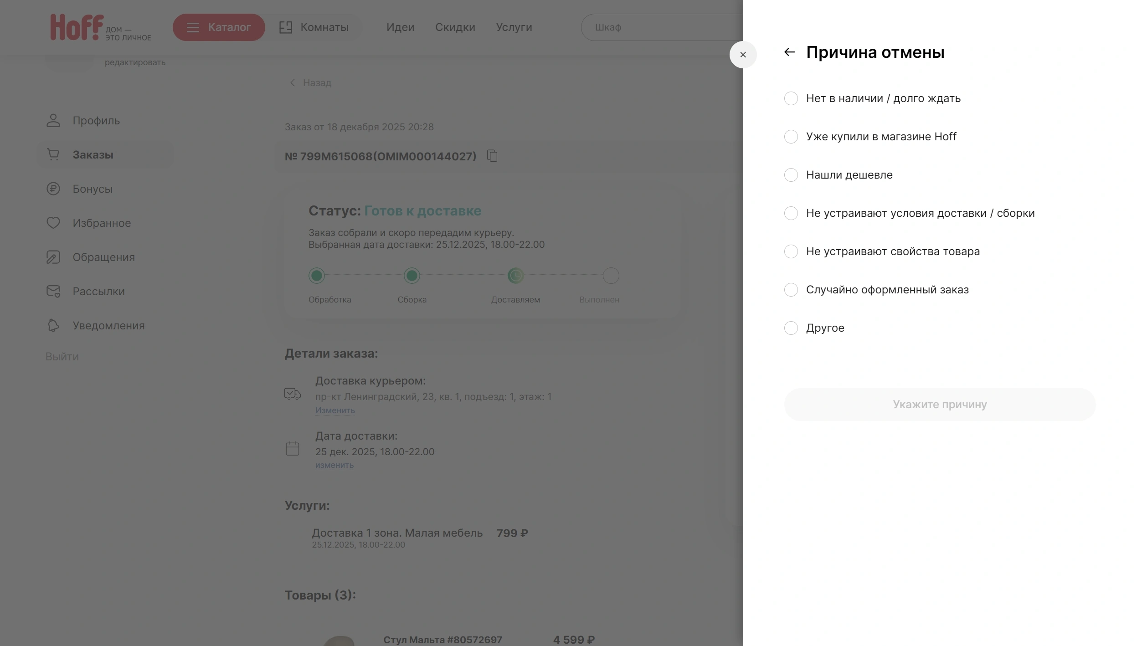
Task: Click изменить under the delivery date
Action: click(334, 465)
